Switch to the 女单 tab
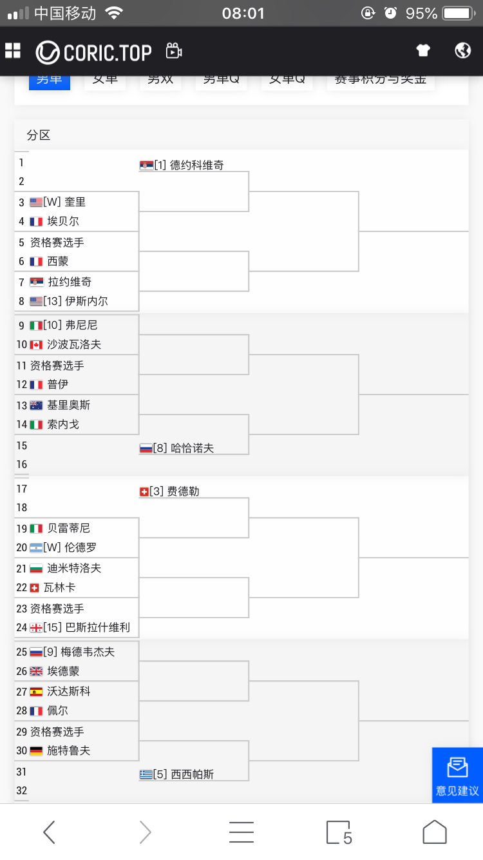Screen dimensions: 483x860 pos(105,80)
